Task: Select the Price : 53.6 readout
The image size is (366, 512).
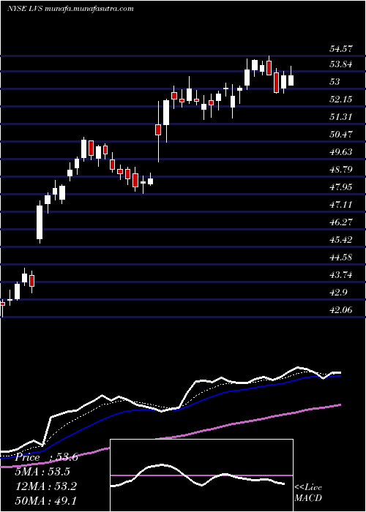Action: (47, 457)
